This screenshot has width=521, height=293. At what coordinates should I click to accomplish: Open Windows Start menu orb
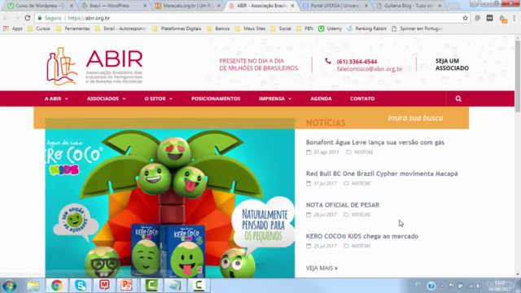point(9,286)
